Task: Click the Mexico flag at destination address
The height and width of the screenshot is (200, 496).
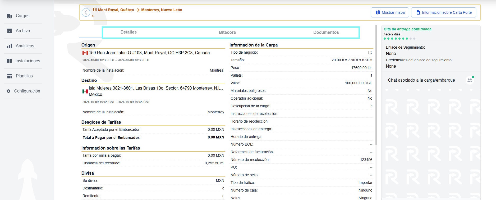Action: (x=85, y=91)
